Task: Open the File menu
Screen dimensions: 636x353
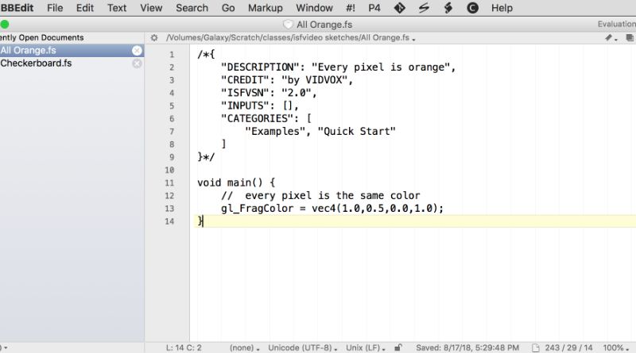Action: 55,8
